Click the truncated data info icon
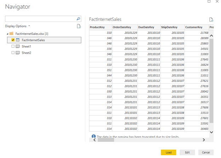 (93, 136)
